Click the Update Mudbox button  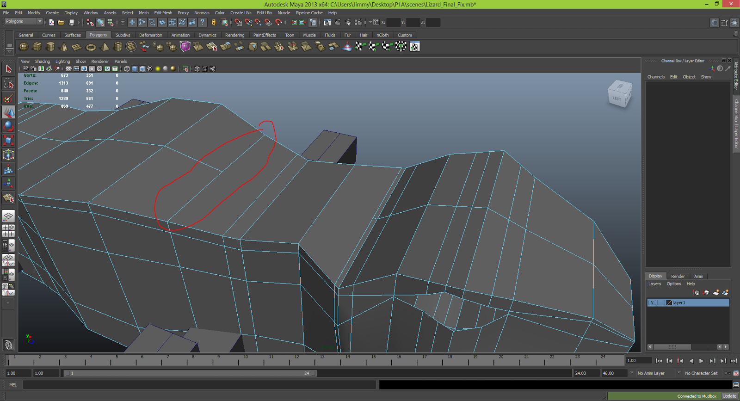729,396
